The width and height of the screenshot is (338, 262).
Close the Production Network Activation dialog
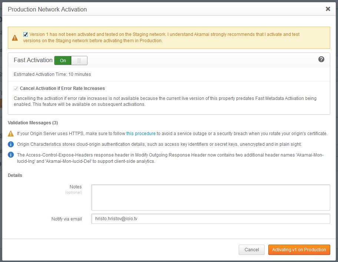pos(328,9)
